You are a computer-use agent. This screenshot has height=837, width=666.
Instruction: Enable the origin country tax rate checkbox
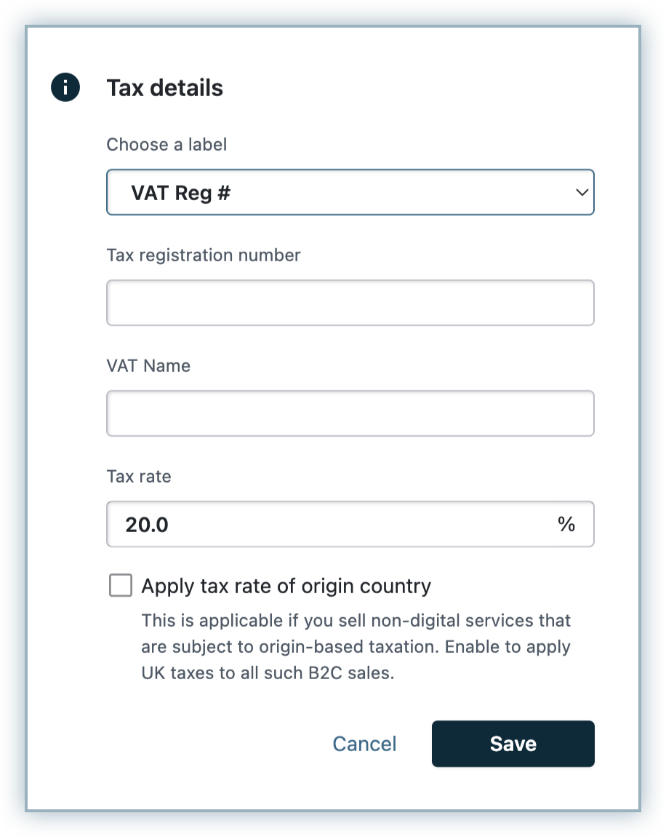coord(121,585)
